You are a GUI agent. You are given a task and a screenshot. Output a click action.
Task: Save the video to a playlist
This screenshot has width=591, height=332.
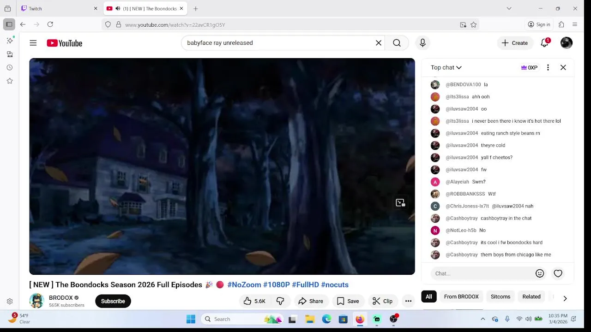click(x=348, y=301)
